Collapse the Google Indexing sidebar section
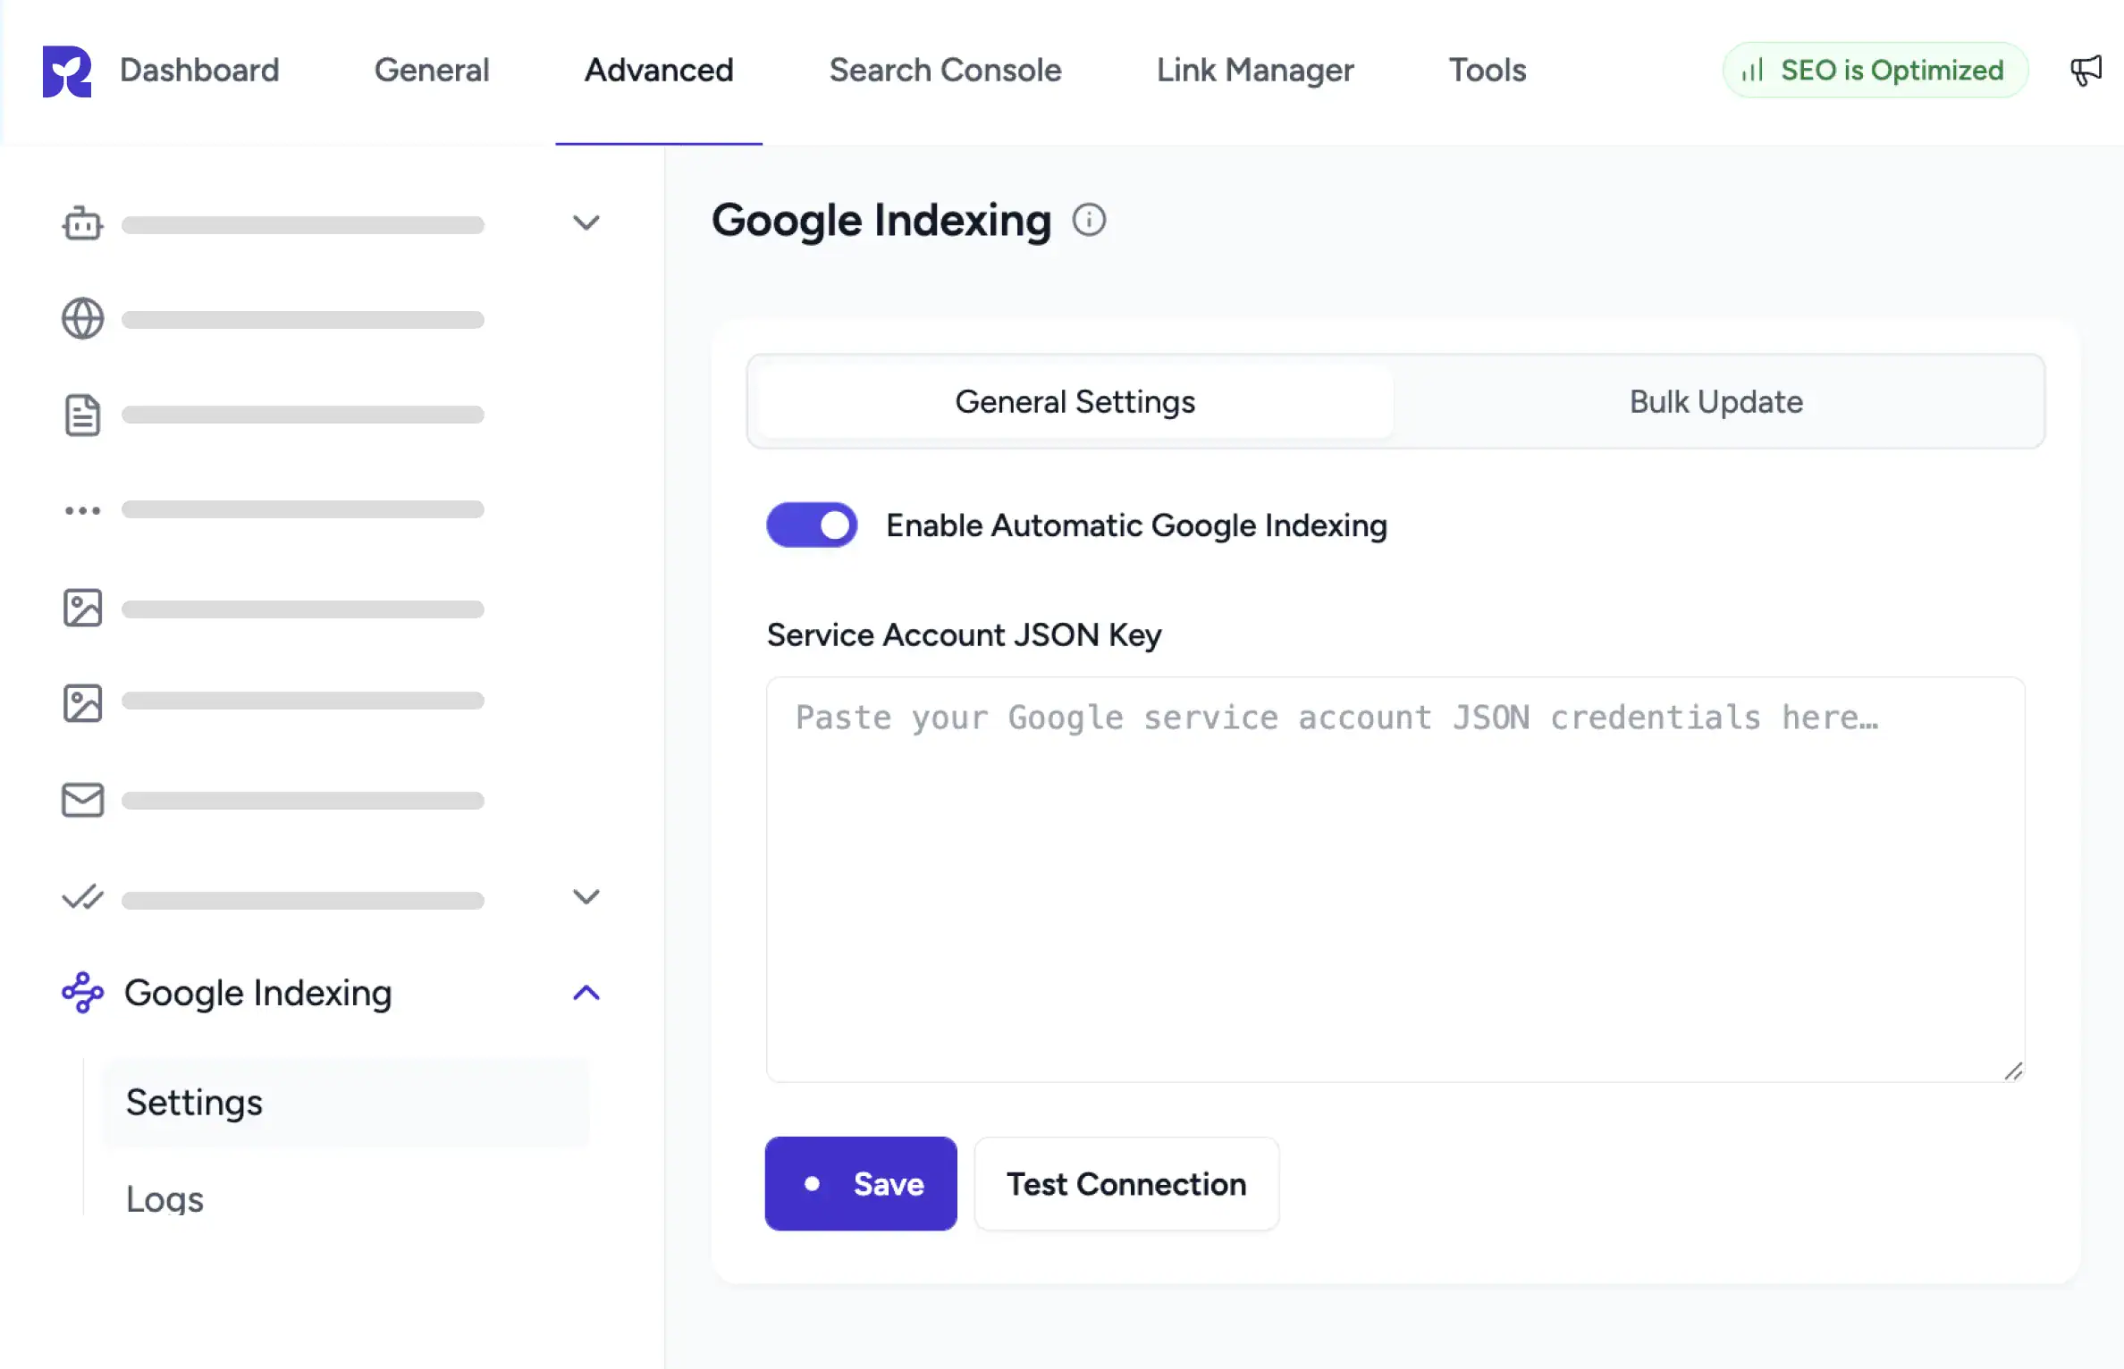 click(586, 992)
